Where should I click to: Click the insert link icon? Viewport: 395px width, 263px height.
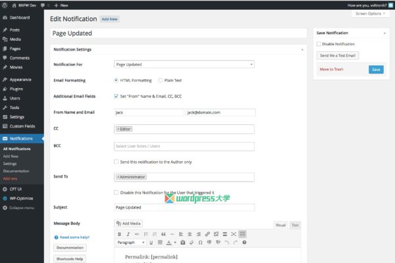click(x=207, y=234)
